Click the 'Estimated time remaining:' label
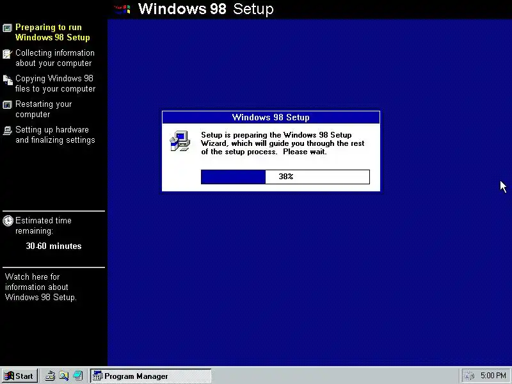512x384 pixels. coord(43,226)
